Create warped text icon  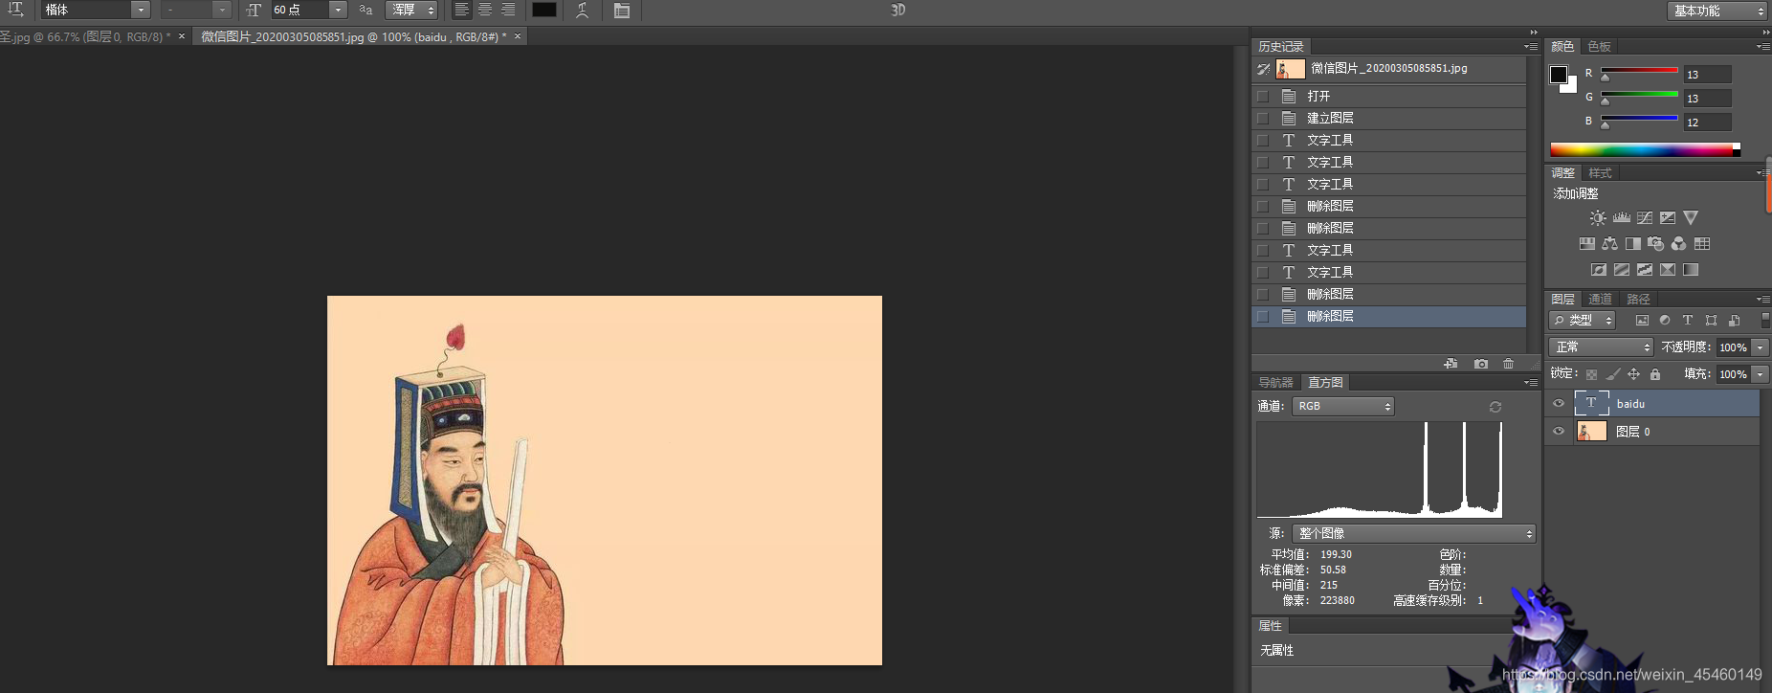[582, 10]
